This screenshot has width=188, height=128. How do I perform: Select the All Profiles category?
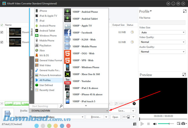(x=49, y=80)
